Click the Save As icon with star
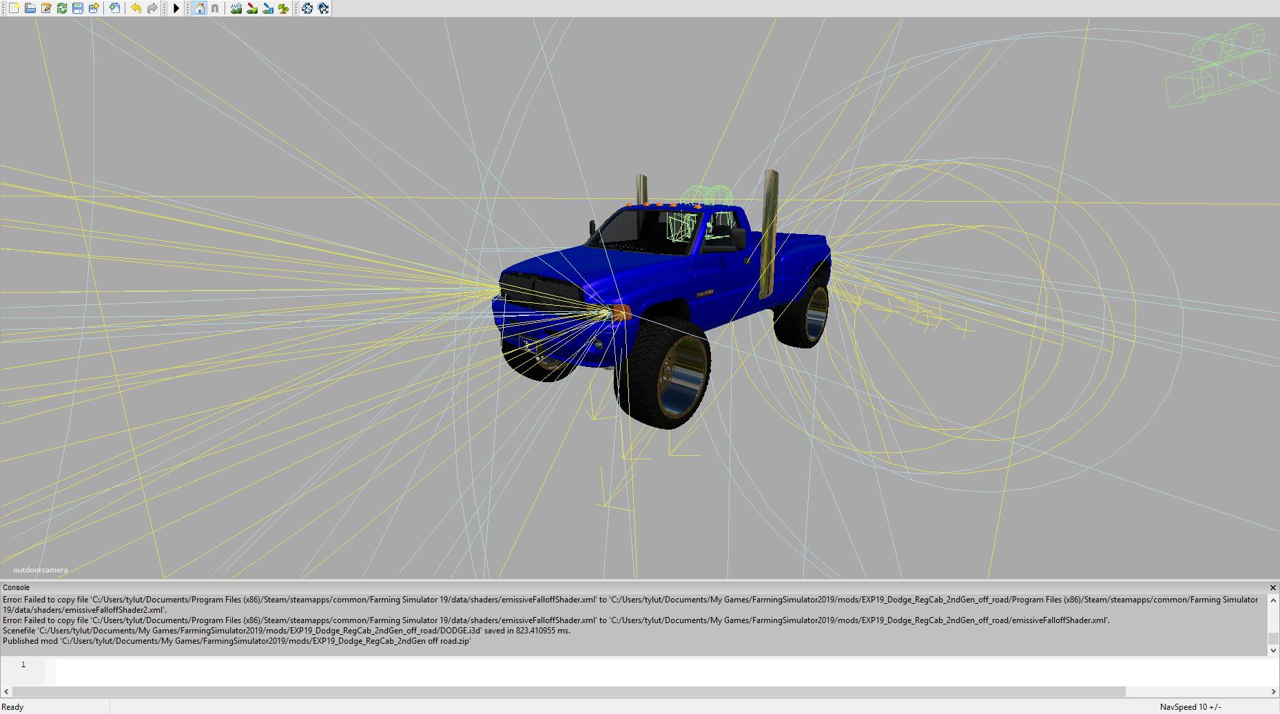Image resolution: width=1280 pixels, height=714 pixels. [x=94, y=8]
